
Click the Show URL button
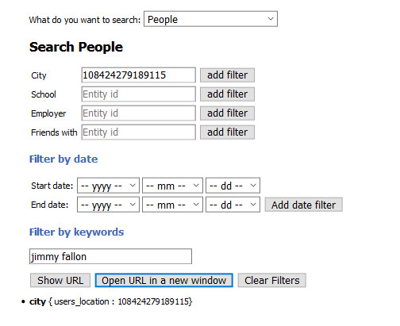coord(60,280)
